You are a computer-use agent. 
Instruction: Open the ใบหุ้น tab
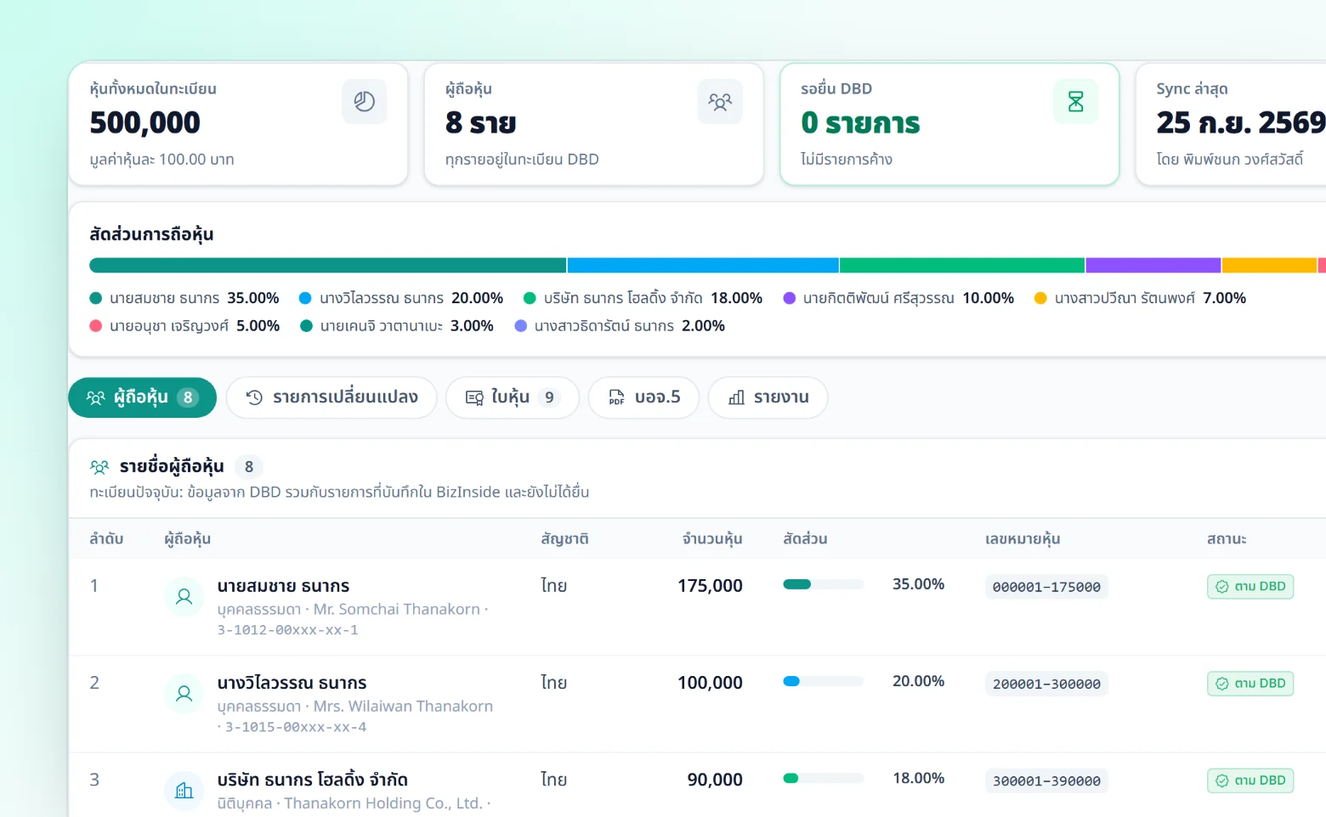[x=513, y=397]
